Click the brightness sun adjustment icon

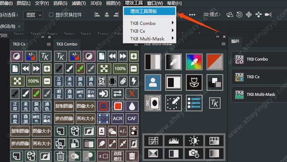[x=194, y=141]
